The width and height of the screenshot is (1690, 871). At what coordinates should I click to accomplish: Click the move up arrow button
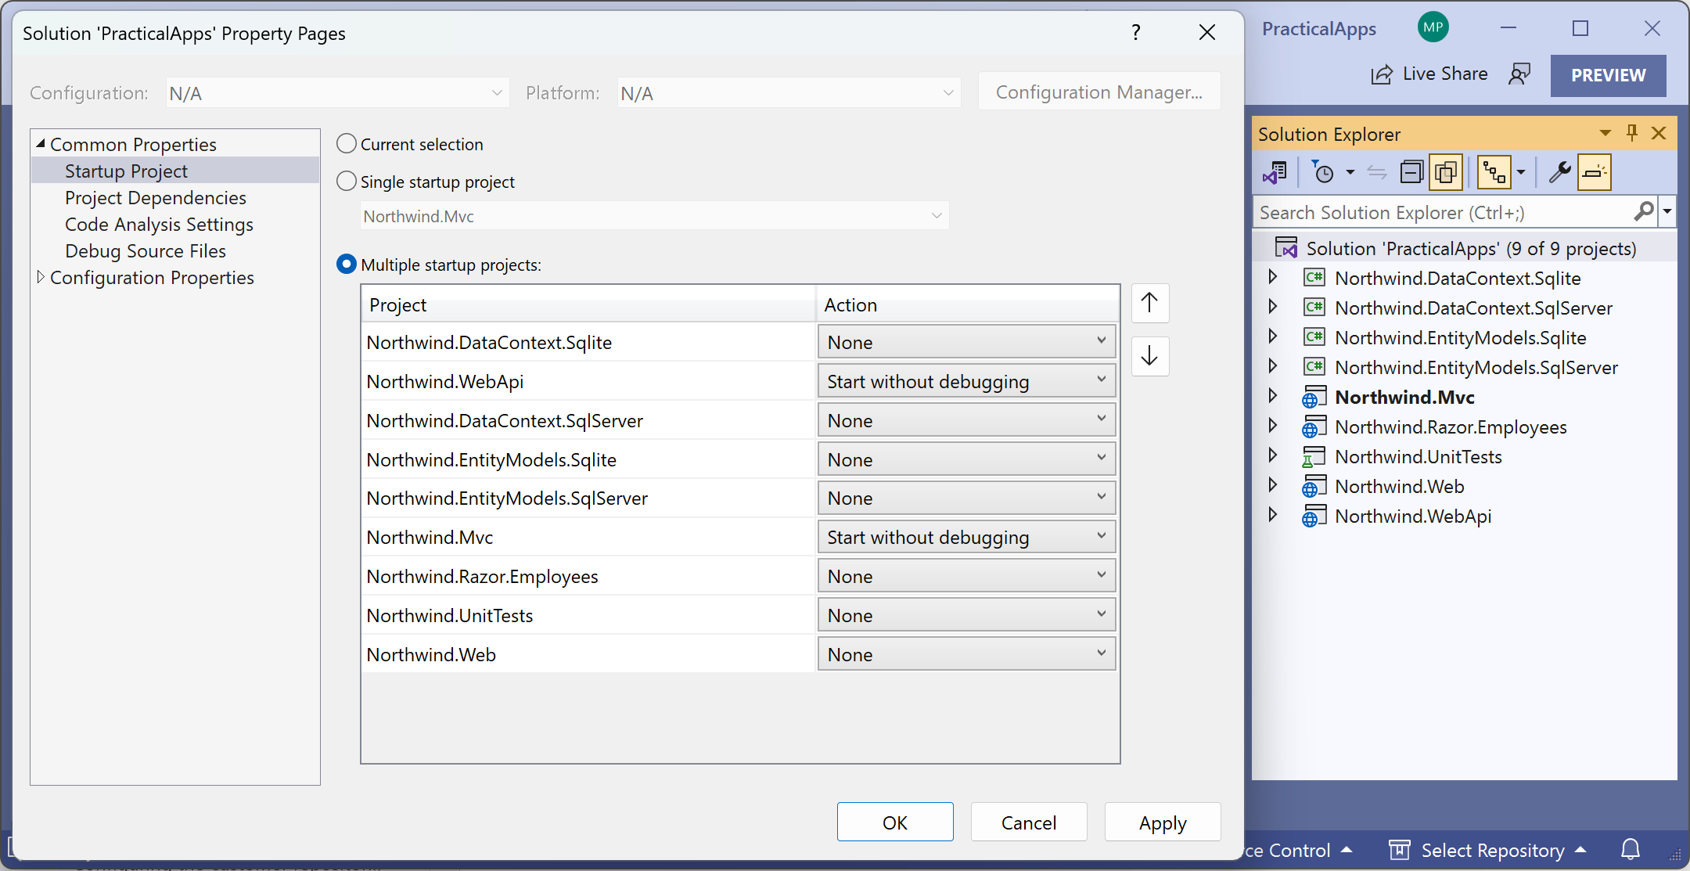[x=1149, y=303]
